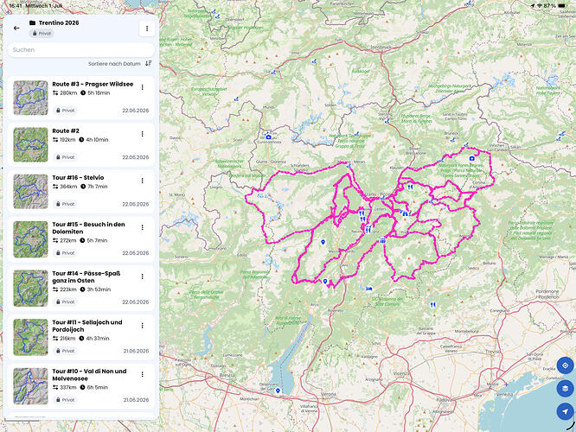Open the Tour #16 - Stelvio route title
Viewport: 576px width, 432px height.
click(78, 178)
